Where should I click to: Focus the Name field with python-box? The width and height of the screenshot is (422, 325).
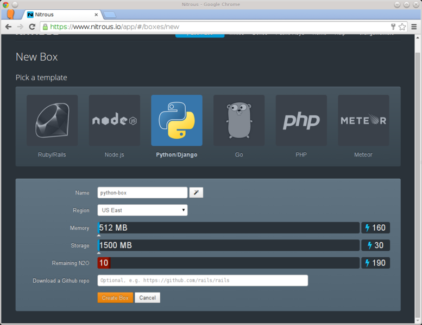(x=142, y=193)
